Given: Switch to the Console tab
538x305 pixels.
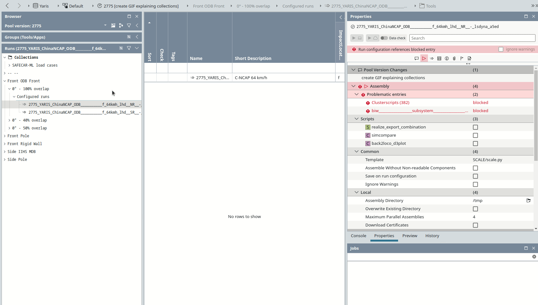Looking at the screenshot, I should point(358,236).
